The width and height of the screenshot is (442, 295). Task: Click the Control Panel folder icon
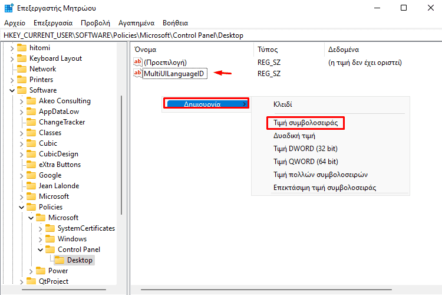tap(50, 250)
